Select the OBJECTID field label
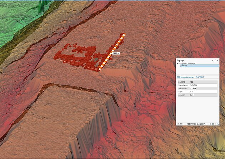225x159 pixels. [x=182, y=82]
